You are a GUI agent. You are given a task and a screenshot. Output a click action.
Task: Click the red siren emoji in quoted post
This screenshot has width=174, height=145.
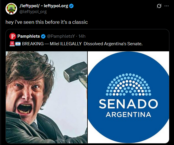pos(12,44)
